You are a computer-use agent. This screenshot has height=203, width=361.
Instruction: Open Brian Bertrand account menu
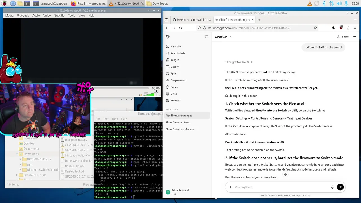click(x=187, y=192)
